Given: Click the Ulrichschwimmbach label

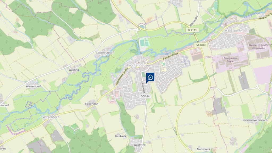Looking at the screenshot, I should (x=255, y=120).
